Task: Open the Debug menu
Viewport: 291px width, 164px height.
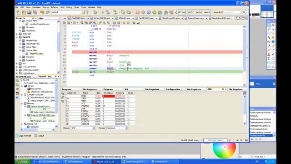Action: (x=69, y=7)
